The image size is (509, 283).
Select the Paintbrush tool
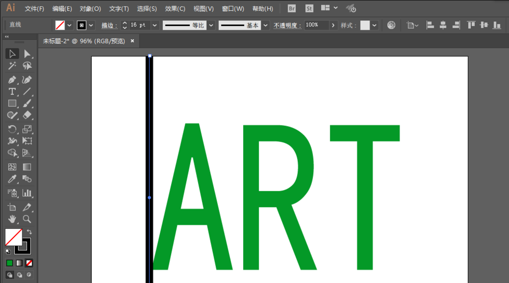click(x=27, y=104)
